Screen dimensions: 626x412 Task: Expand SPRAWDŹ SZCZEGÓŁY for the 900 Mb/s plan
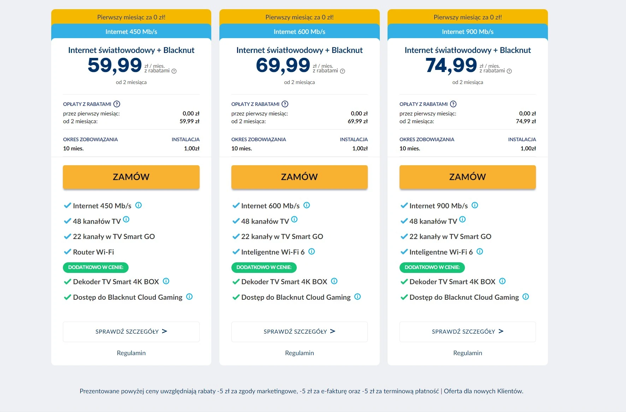(x=467, y=332)
